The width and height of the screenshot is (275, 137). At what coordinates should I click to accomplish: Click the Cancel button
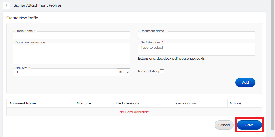pos(224,125)
